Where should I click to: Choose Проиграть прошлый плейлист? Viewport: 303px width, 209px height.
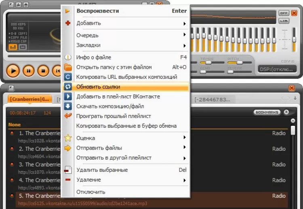point(126,116)
